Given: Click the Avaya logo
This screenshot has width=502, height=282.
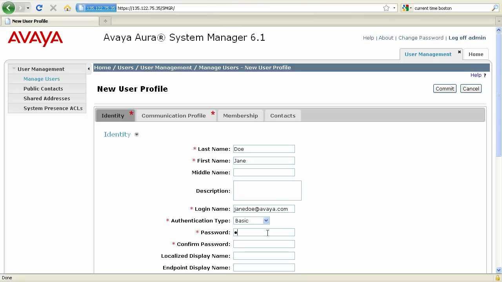Looking at the screenshot, I should pyautogui.click(x=35, y=39).
